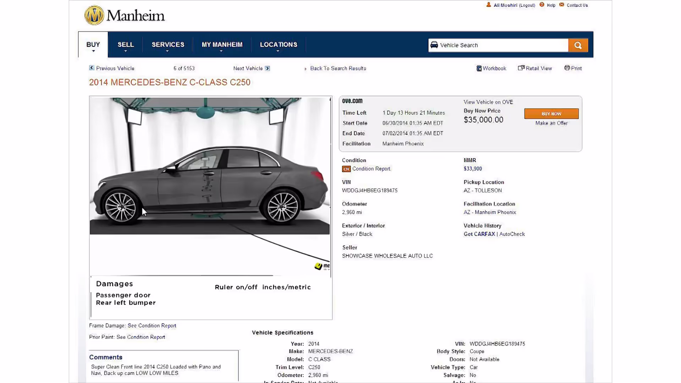Viewport: 681px width, 383px height.
Task: Expand the MY MANHEIM dropdown arrow
Action: [x=221, y=51]
